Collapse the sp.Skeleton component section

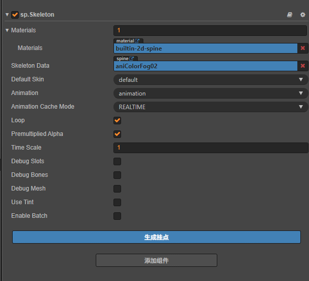click(x=7, y=15)
